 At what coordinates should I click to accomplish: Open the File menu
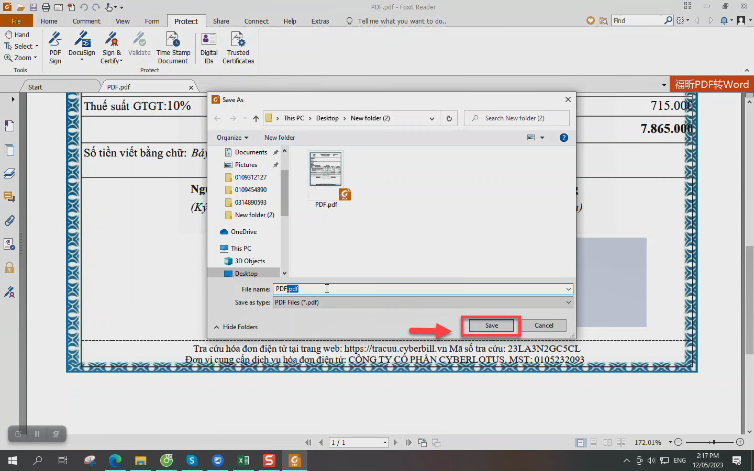16,21
